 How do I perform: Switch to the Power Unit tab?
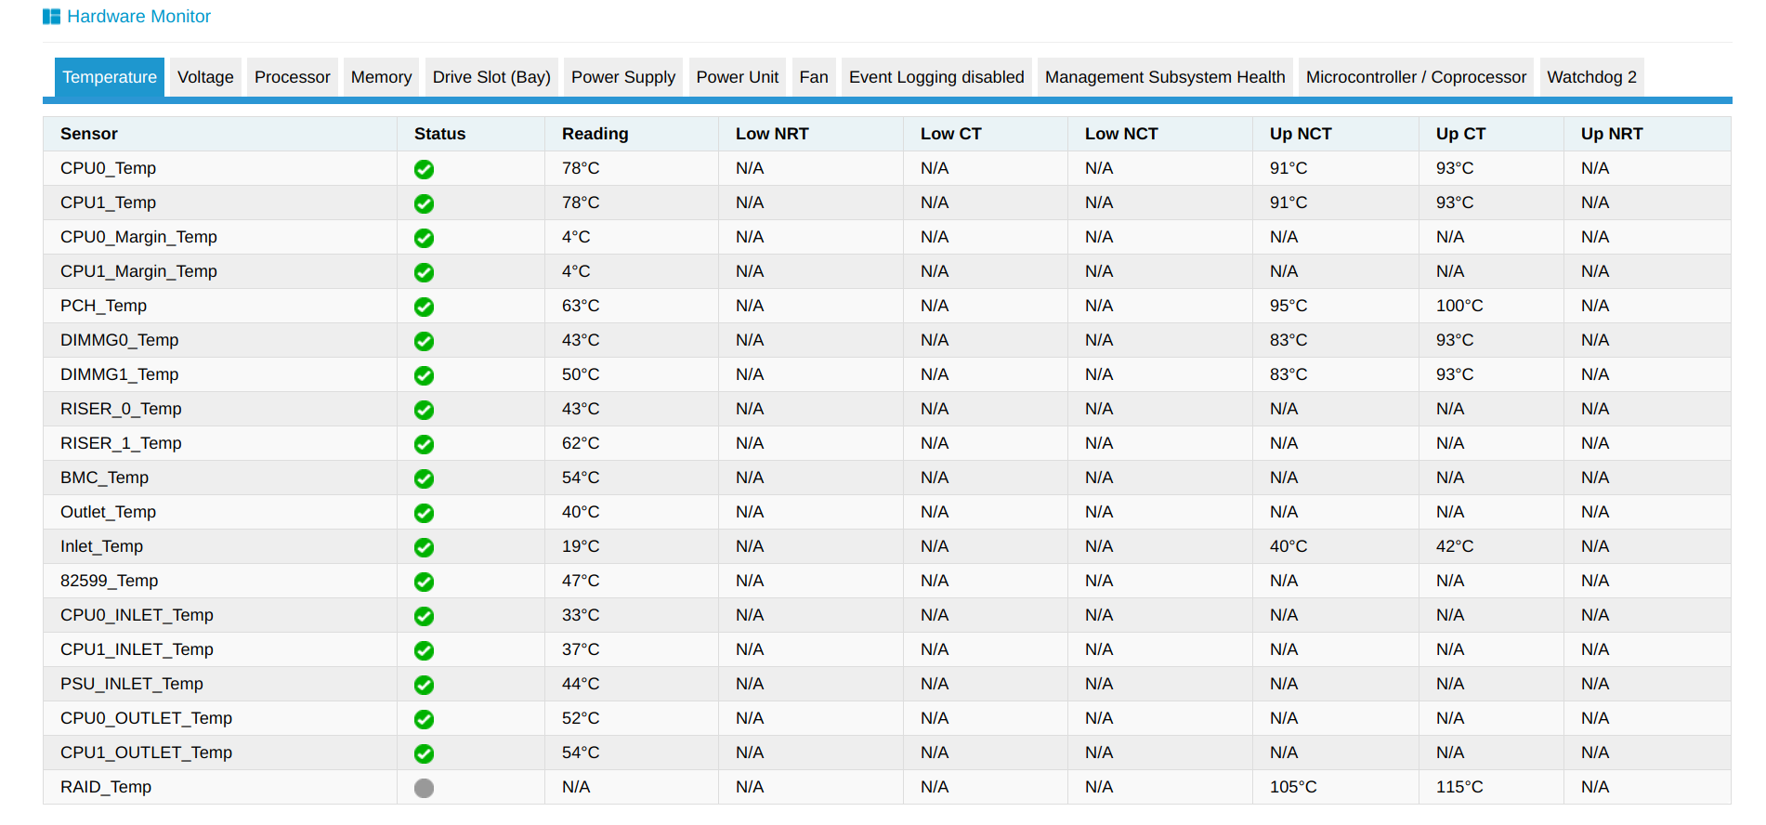tap(738, 77)
